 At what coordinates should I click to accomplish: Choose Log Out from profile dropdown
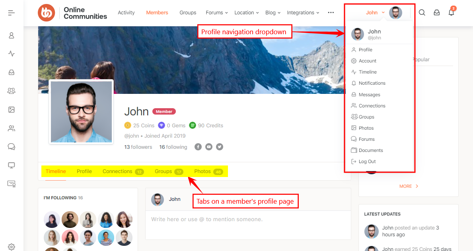[x=367, y=161]
